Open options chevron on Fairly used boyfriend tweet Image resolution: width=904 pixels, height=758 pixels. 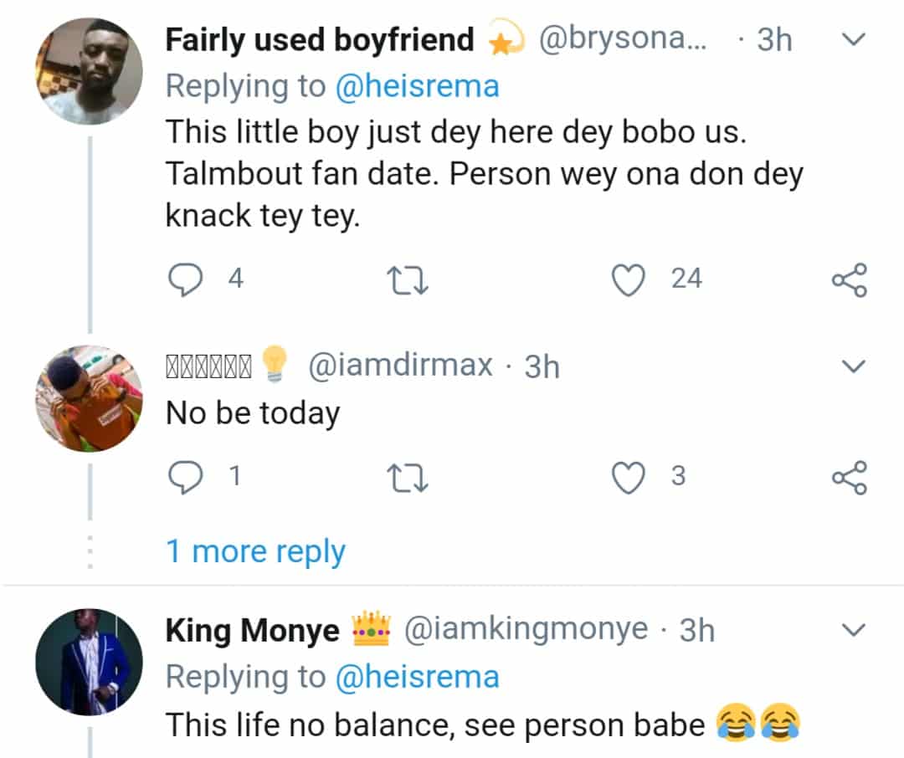853,39
